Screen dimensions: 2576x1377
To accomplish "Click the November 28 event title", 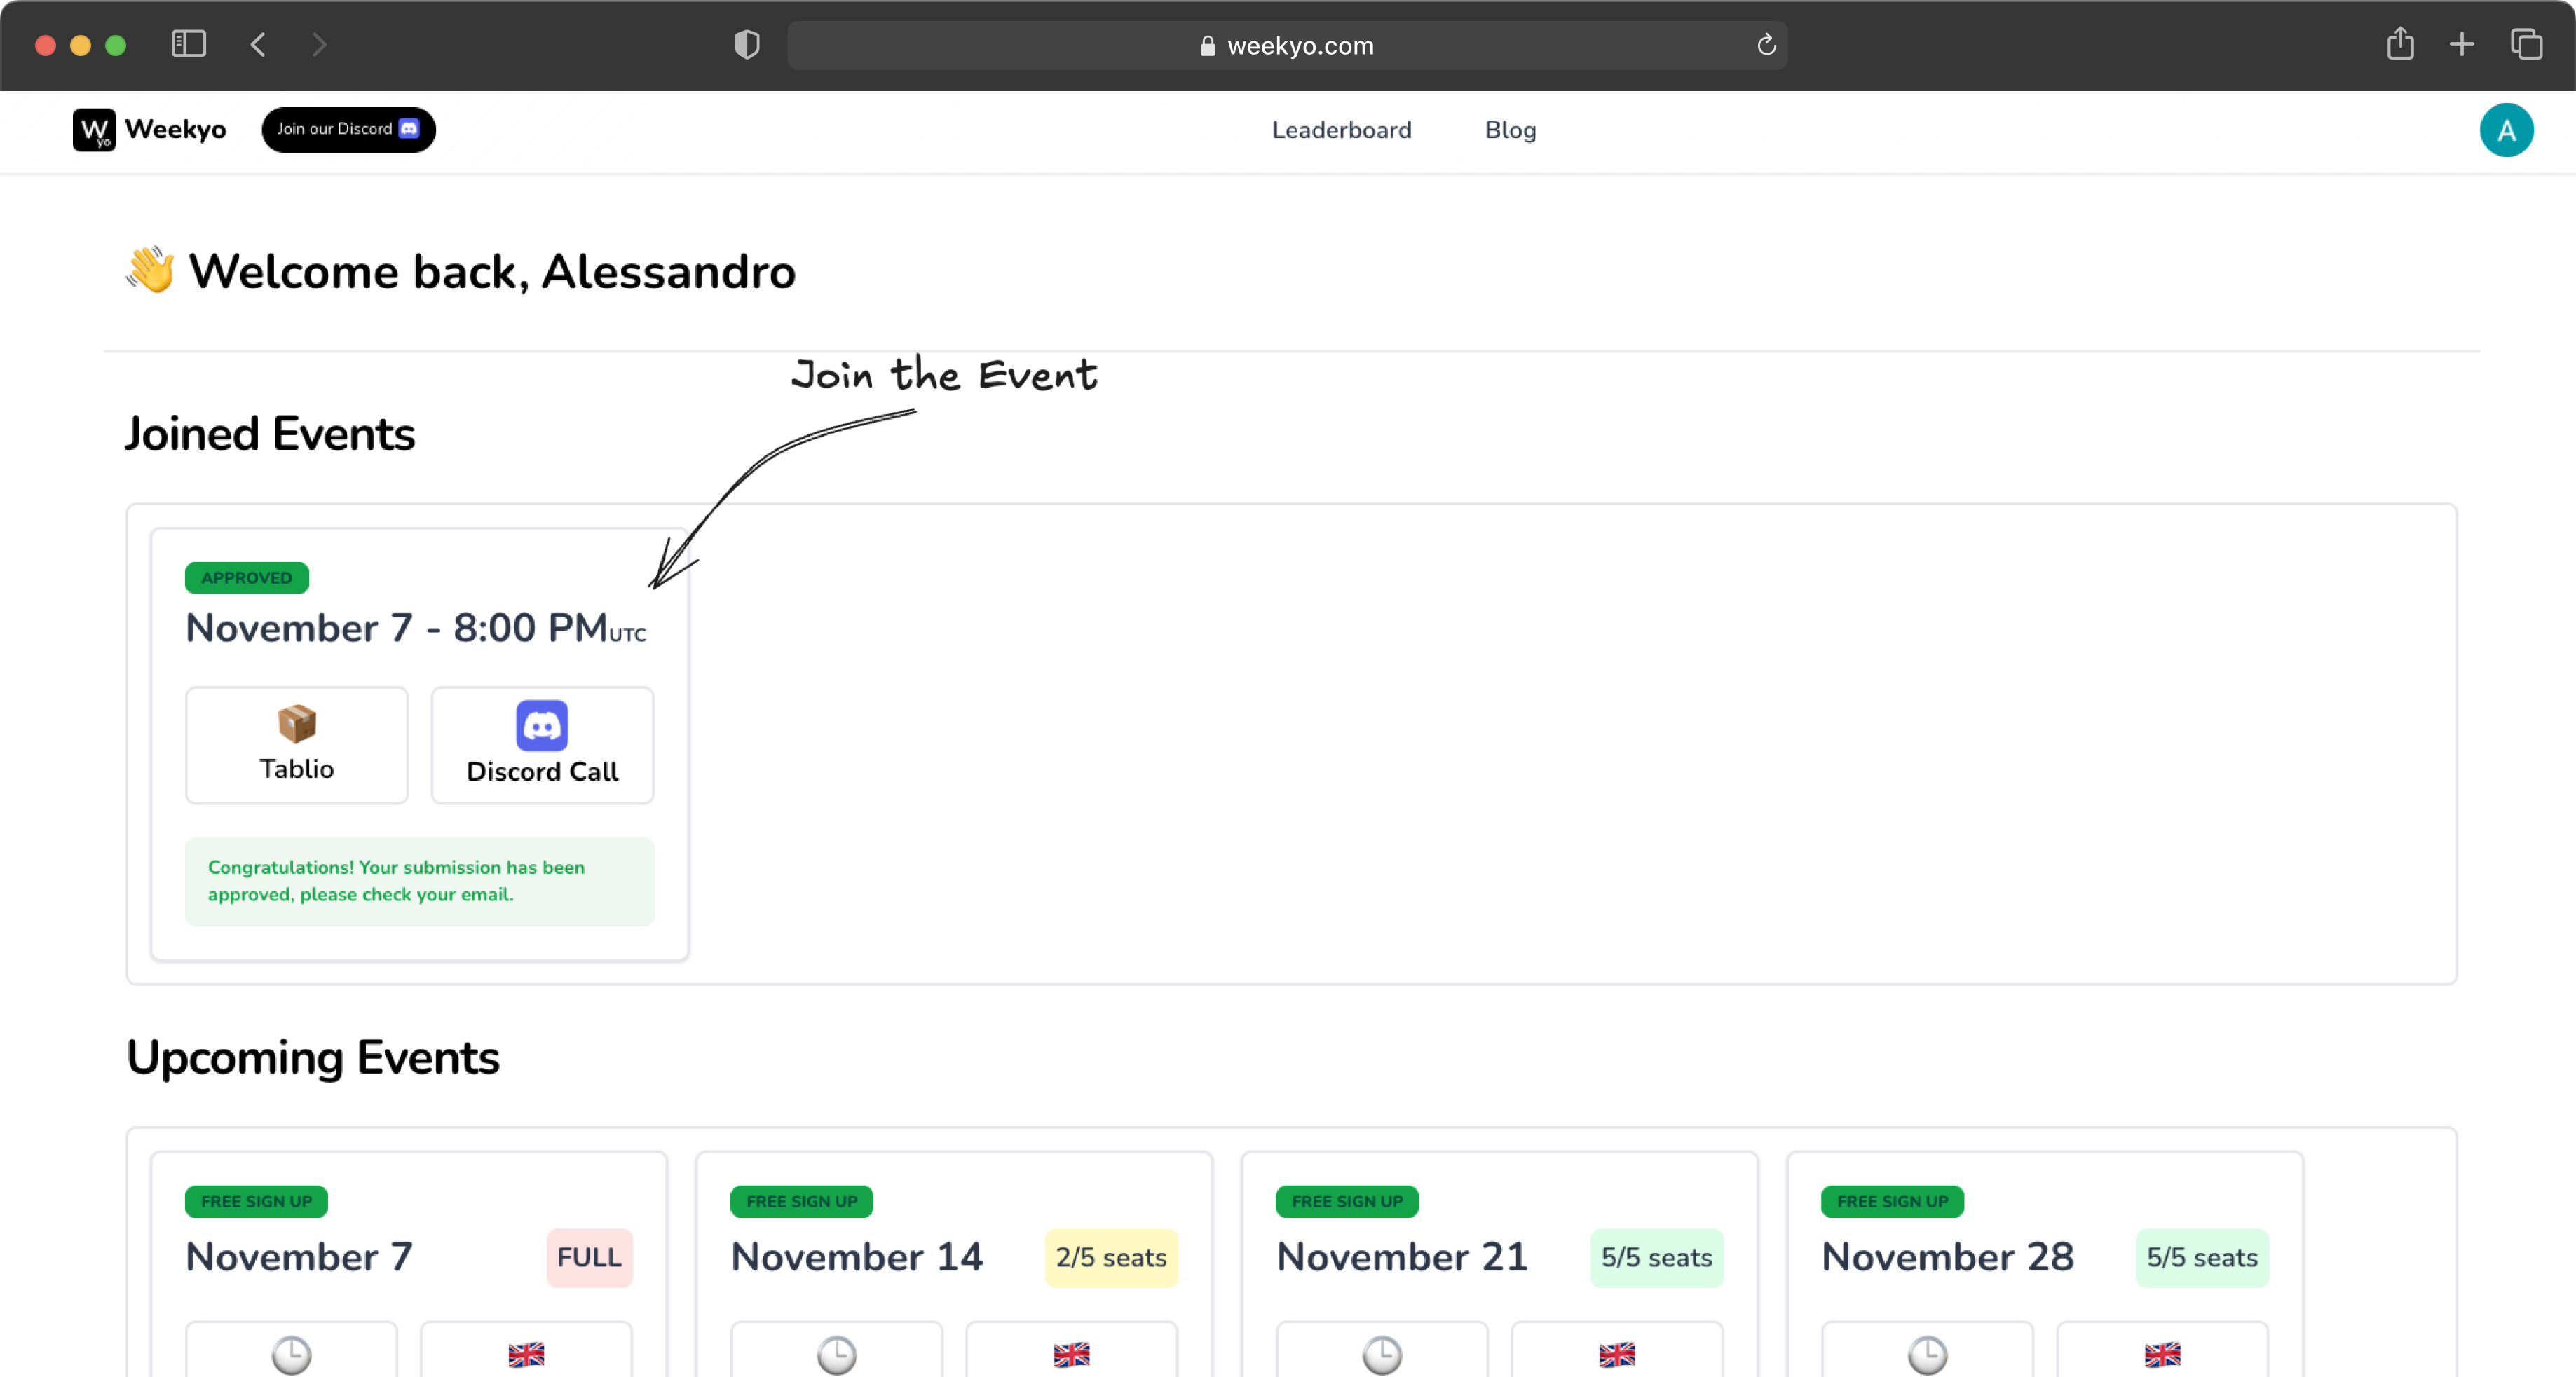I will (x=1947, y=1257).
